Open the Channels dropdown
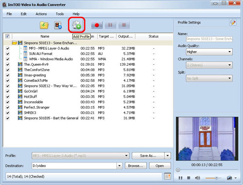Image resolution: width=243 pixels, height=185 pixels. 209,65
